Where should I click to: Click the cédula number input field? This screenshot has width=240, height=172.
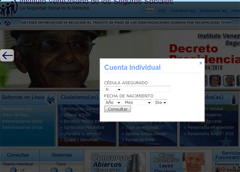pyautogui.click(x=147, y=89)
